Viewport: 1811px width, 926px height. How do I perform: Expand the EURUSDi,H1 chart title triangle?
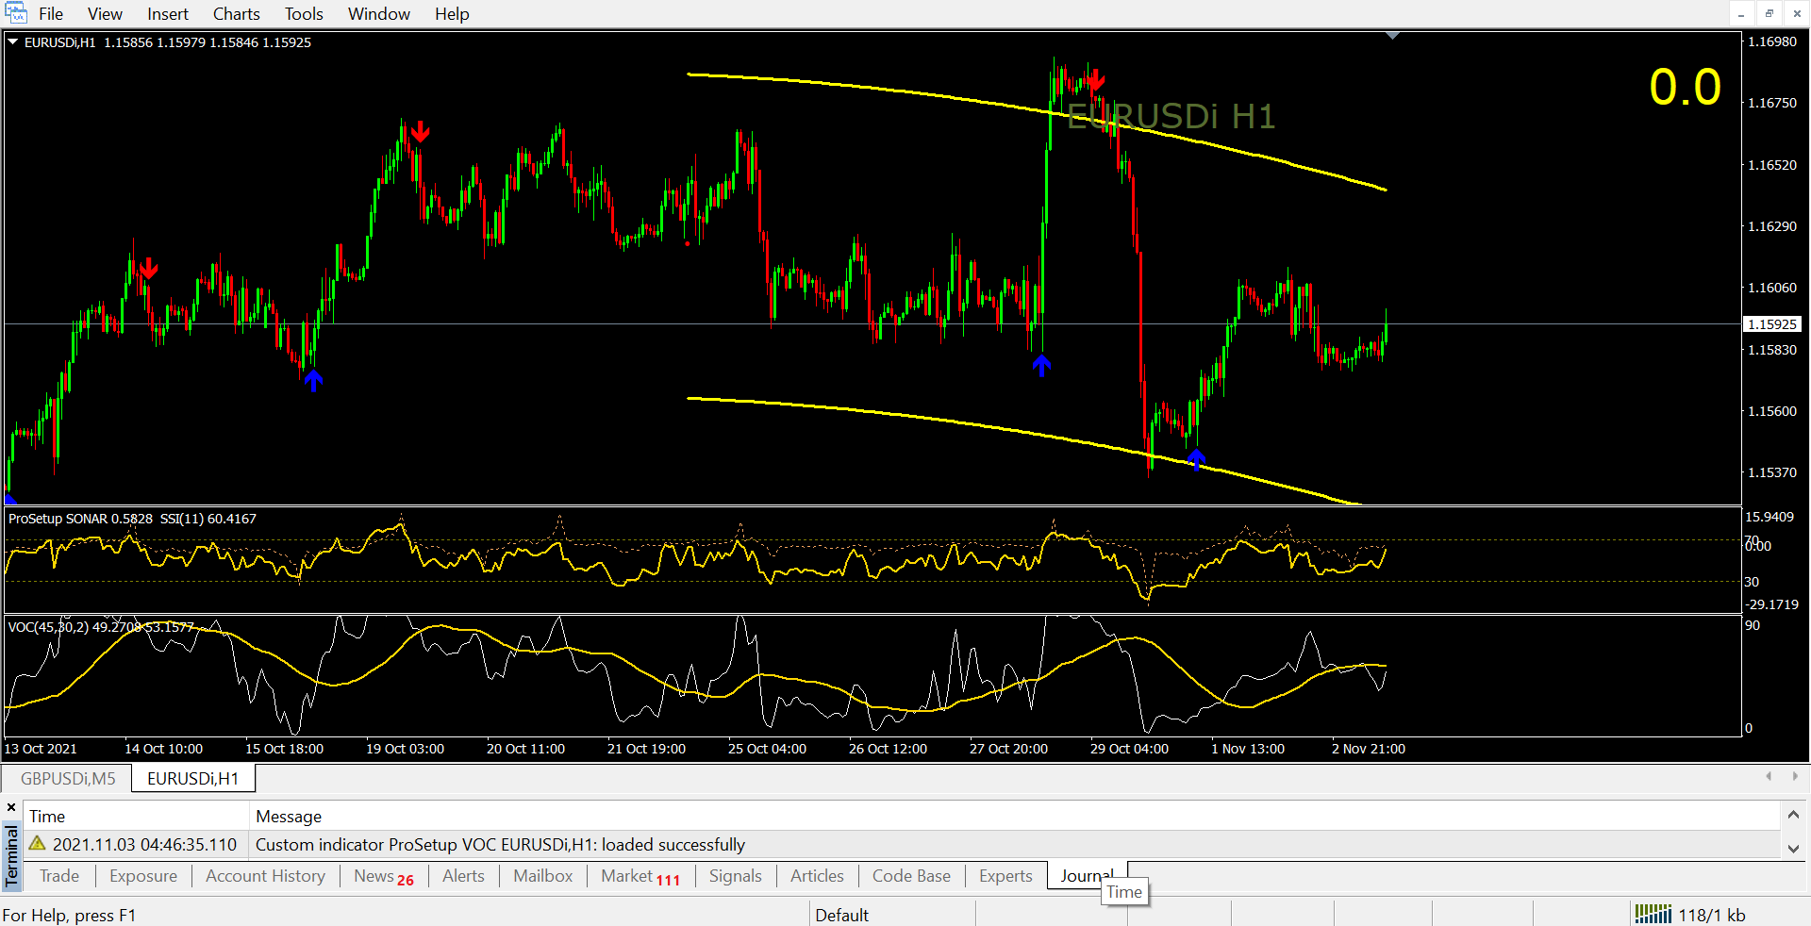click(x=13, y=42)
